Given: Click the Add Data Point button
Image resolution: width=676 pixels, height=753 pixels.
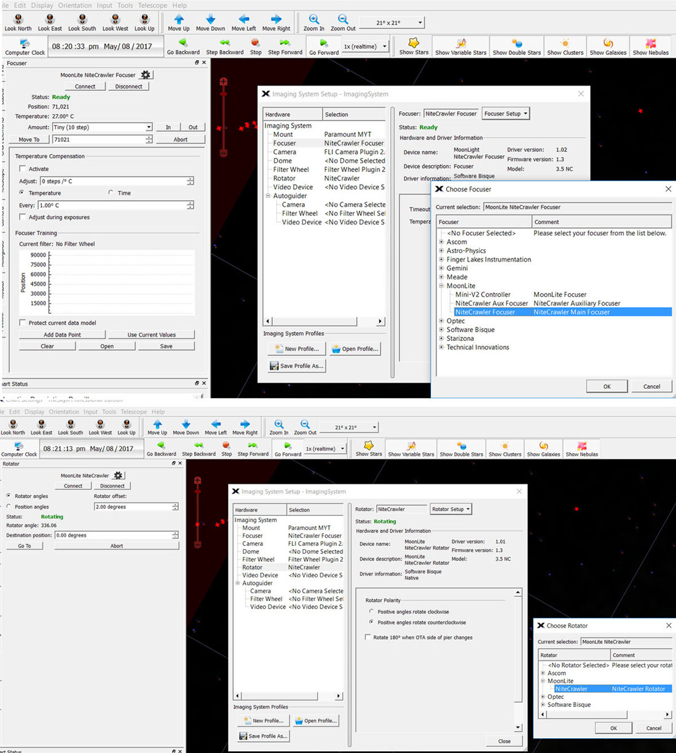Looking at the screenshot, I should pos(62,335).
